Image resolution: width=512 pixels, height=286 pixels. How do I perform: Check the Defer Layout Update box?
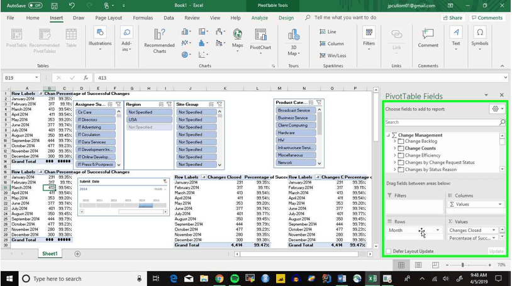tap(388, 251)
